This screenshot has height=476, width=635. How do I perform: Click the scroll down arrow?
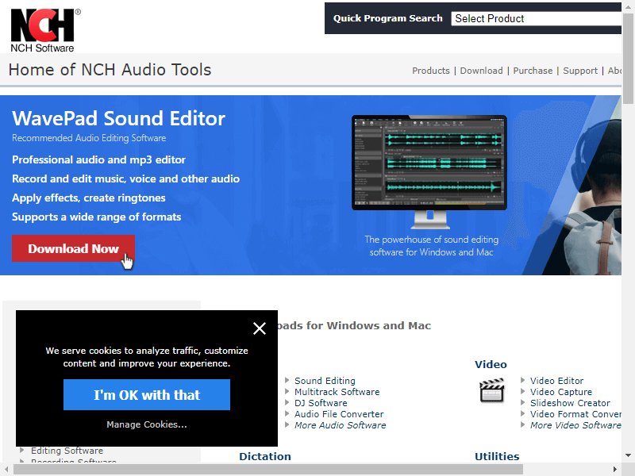[x=628, y=455]
